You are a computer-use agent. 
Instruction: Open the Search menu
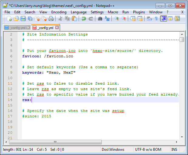30,12
